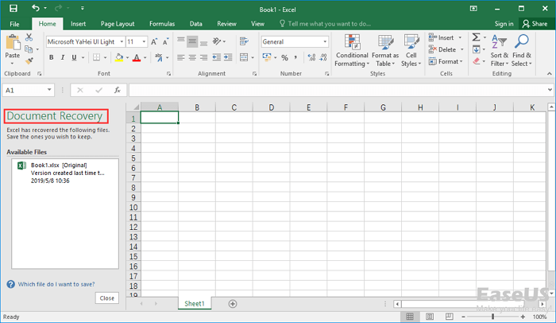This screenshot has height=323, width=556.
Task: Open the General number format dropdown
Action: [325, 41]
